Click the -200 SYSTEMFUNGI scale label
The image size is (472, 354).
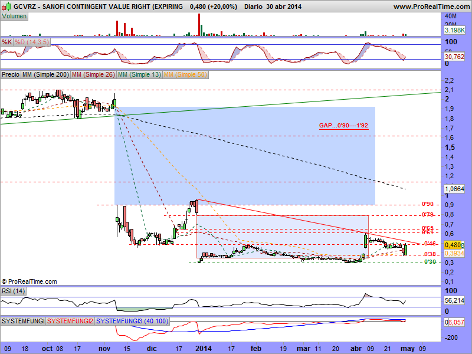(451, 337)
